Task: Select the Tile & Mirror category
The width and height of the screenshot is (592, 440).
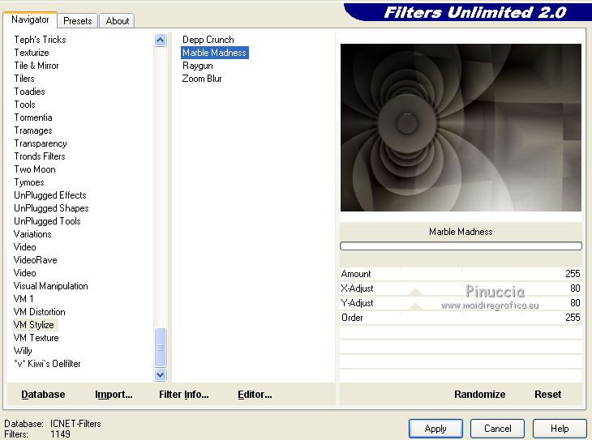Action: coord(36,66)
